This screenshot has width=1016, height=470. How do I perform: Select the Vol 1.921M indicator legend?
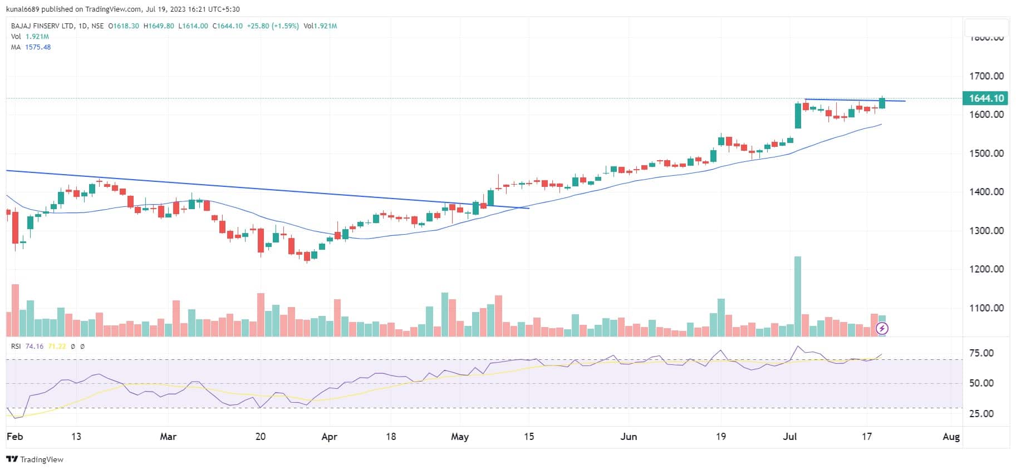30,37
